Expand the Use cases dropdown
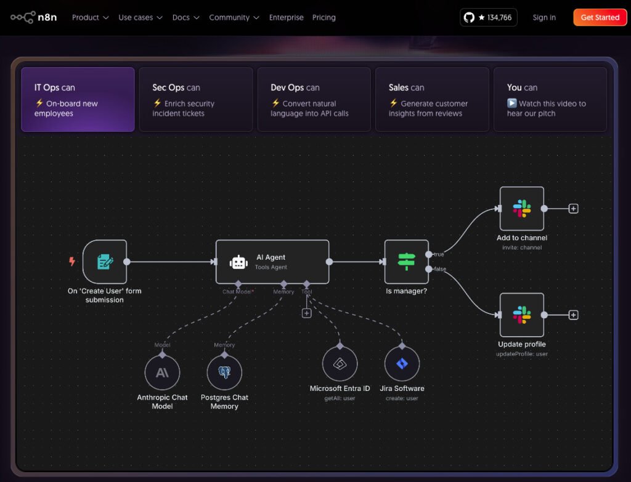 click(x=140, y=17)
